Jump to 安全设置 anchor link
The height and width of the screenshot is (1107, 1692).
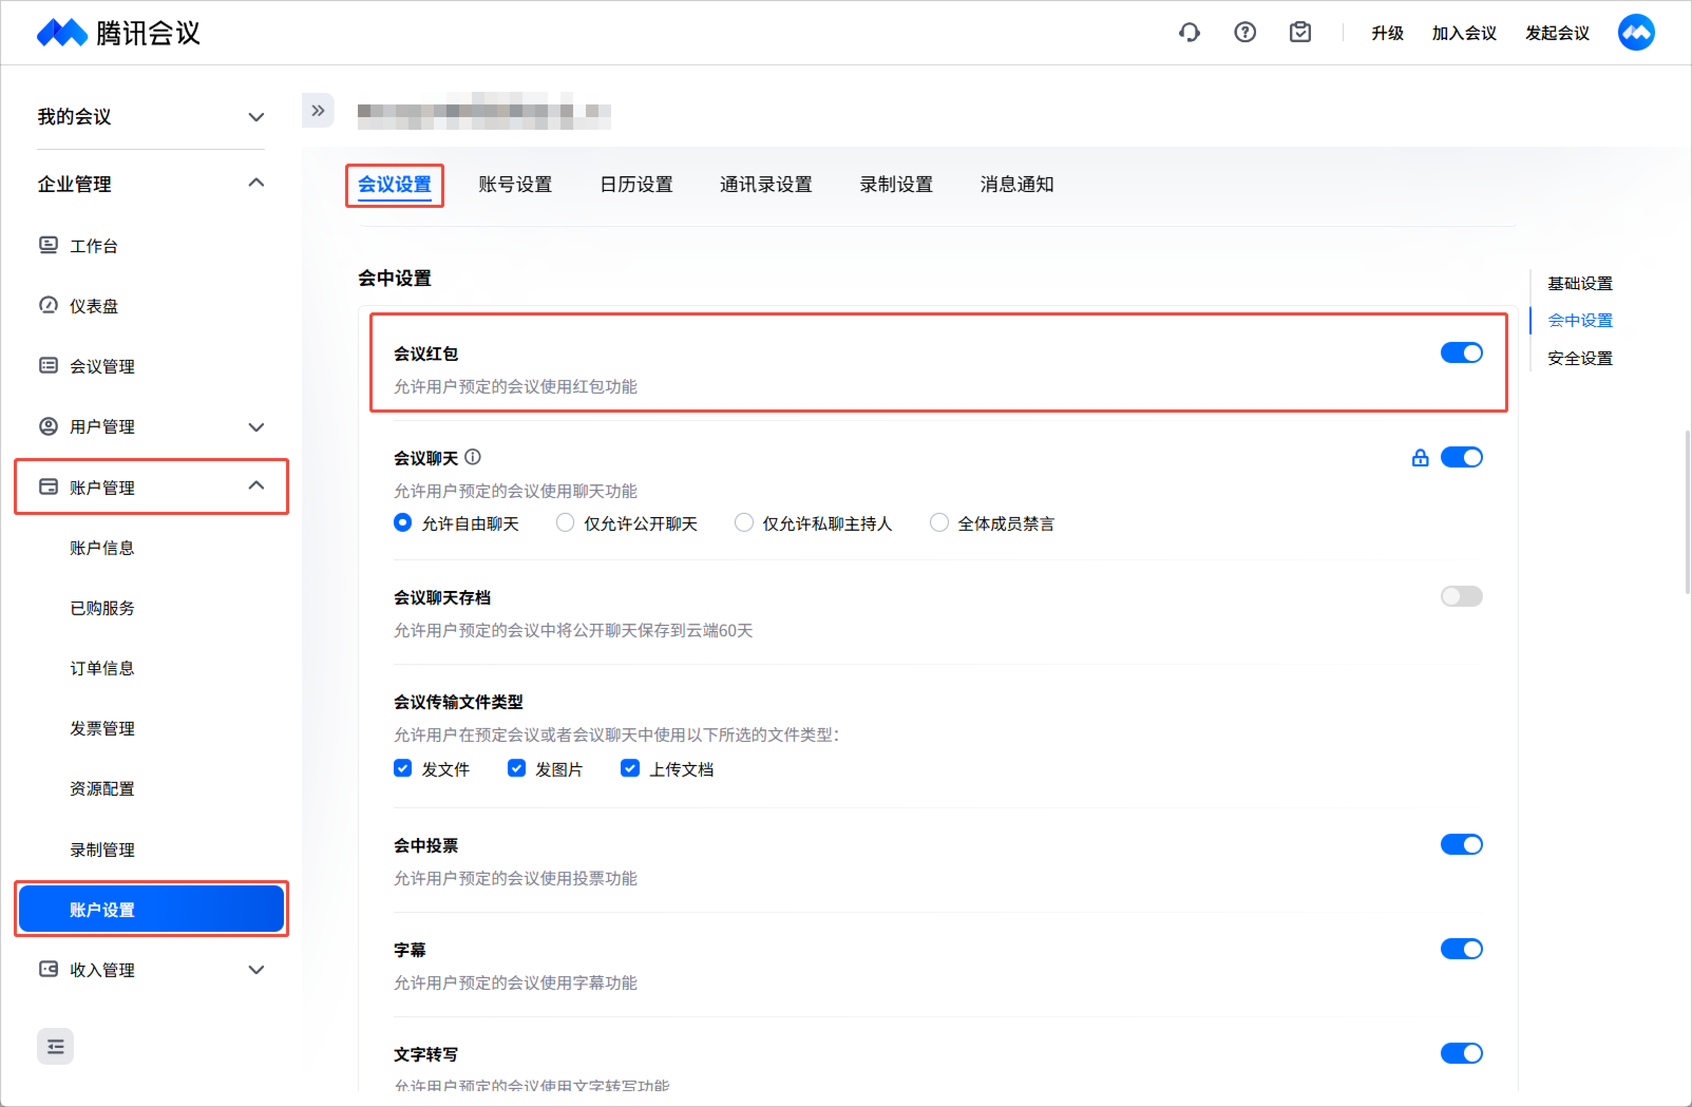point(1580,358)
